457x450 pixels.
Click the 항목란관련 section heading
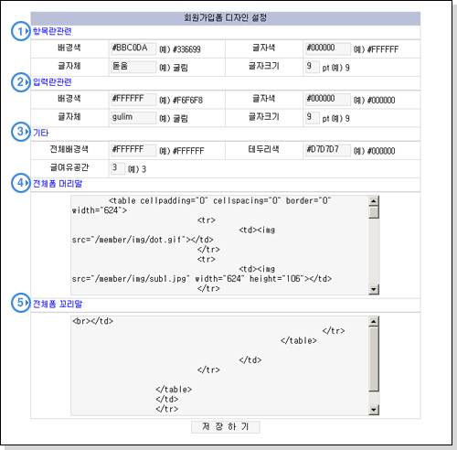[x=52, y=31]
